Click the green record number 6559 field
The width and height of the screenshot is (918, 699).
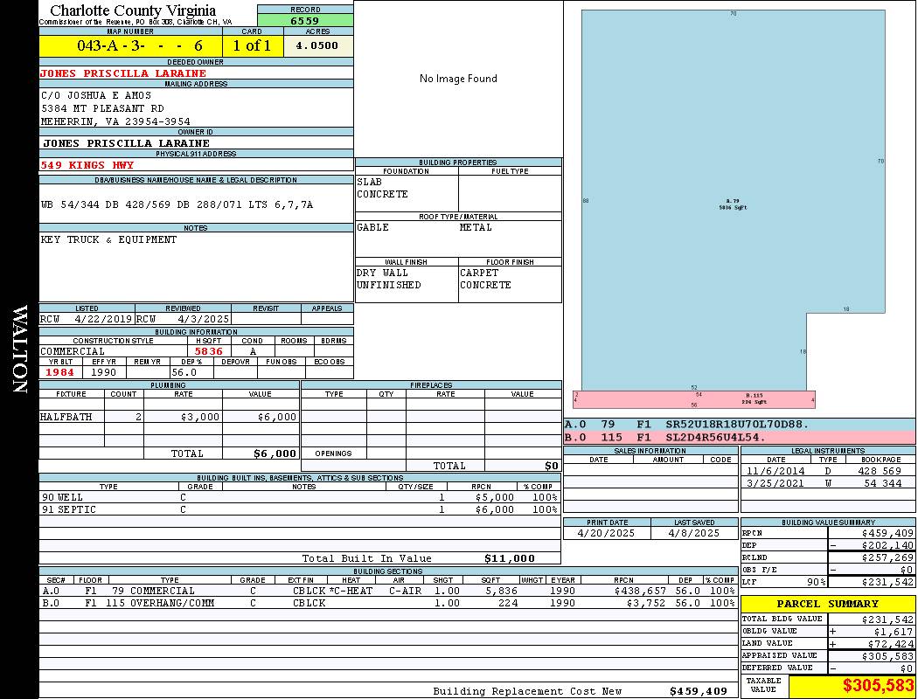click(x=305, y=20)
